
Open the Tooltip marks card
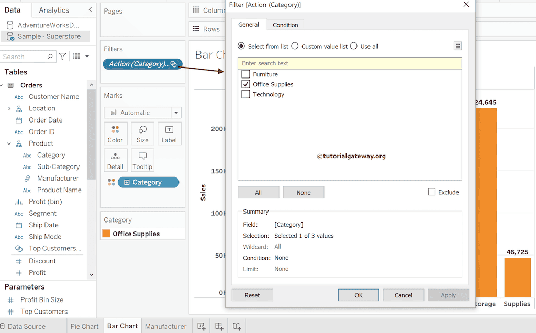(142, 160)
